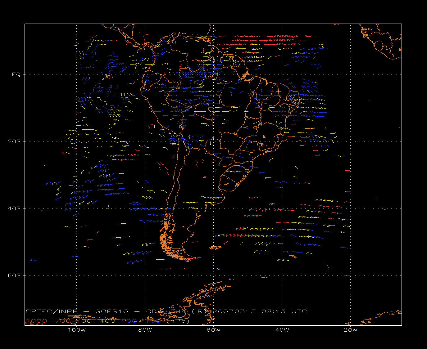
Task: Click the (hPa) unit label
Action: click(178, 321)
